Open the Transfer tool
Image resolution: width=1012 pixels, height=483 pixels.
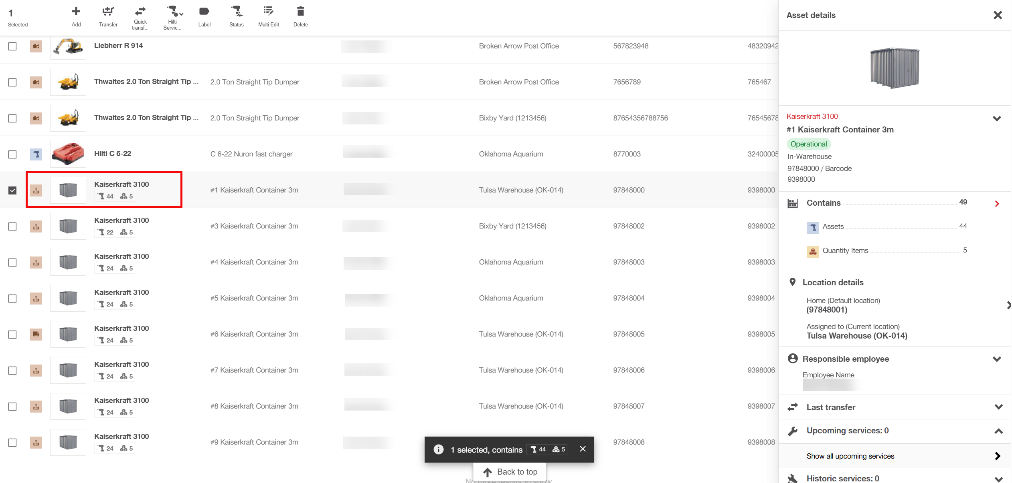click(x=108, y=16)
